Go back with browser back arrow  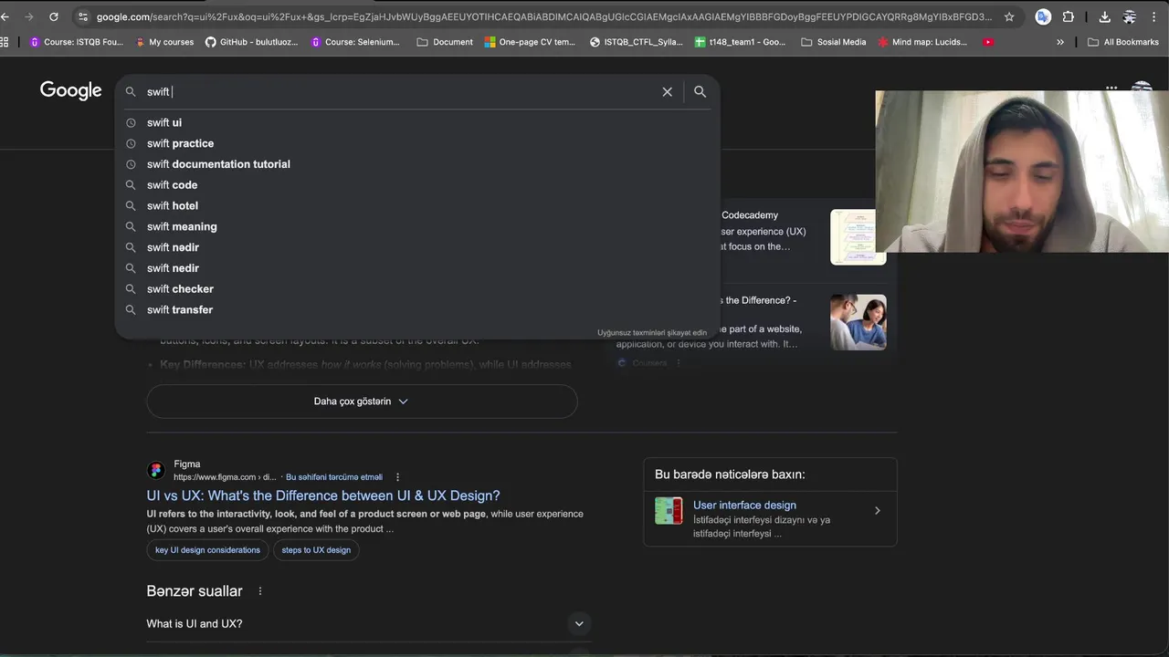point(5,16)
